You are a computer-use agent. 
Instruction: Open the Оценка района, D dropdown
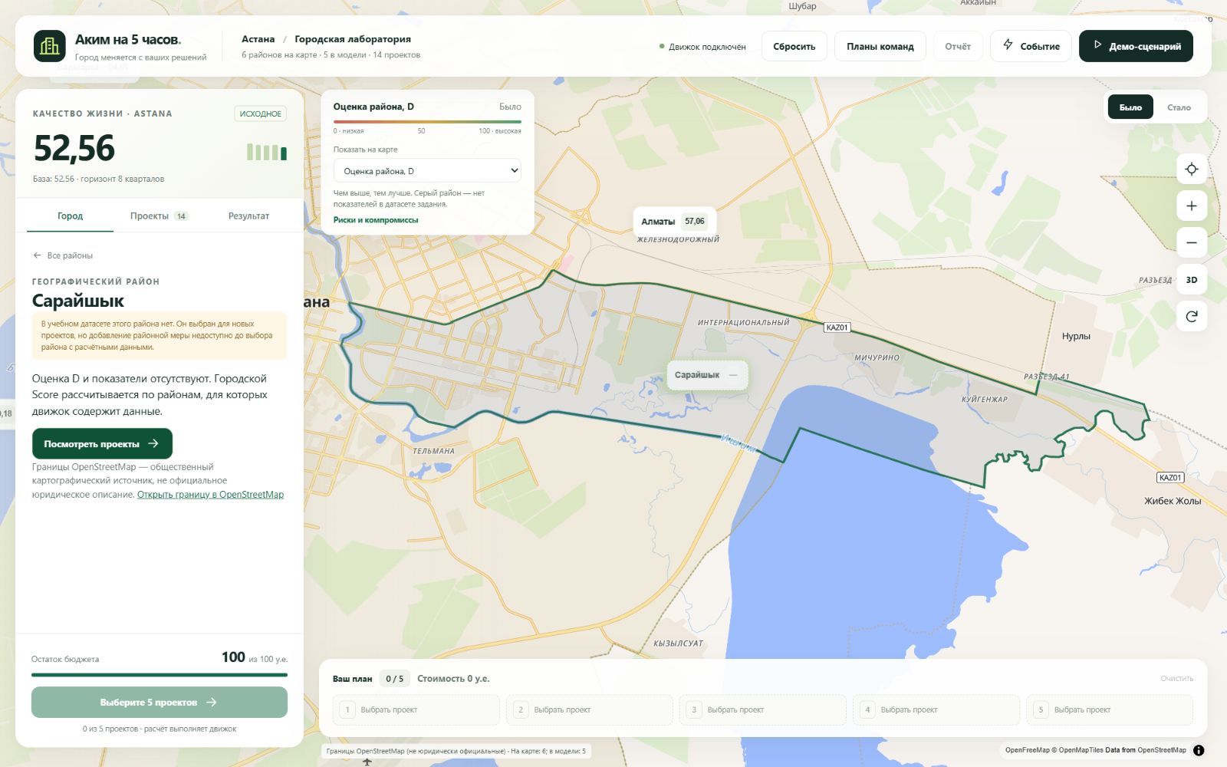point(427,171)
